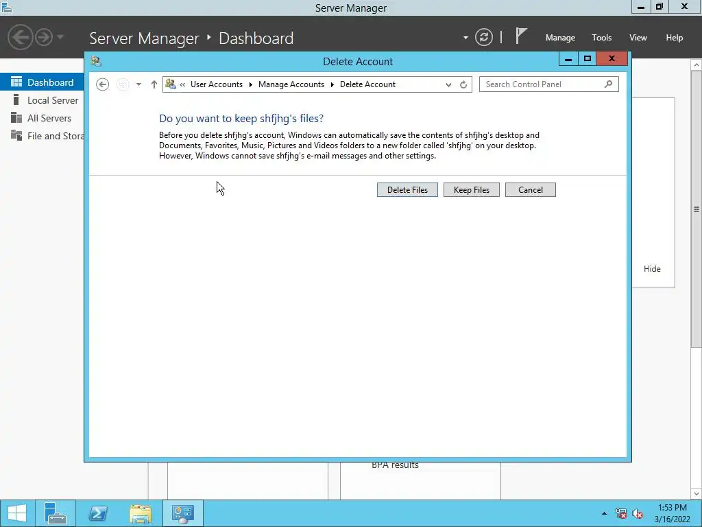
Task: Click forward arrow in Delete Account window
Action: pos(123,84)
